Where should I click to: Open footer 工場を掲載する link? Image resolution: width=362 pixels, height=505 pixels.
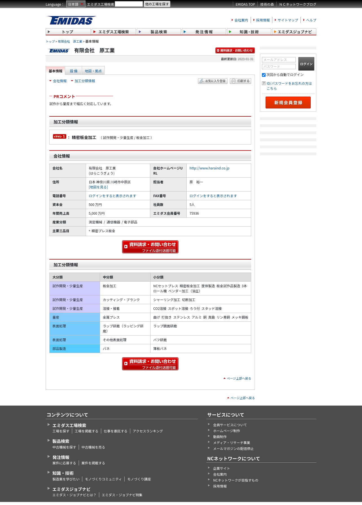click(86, 431)
